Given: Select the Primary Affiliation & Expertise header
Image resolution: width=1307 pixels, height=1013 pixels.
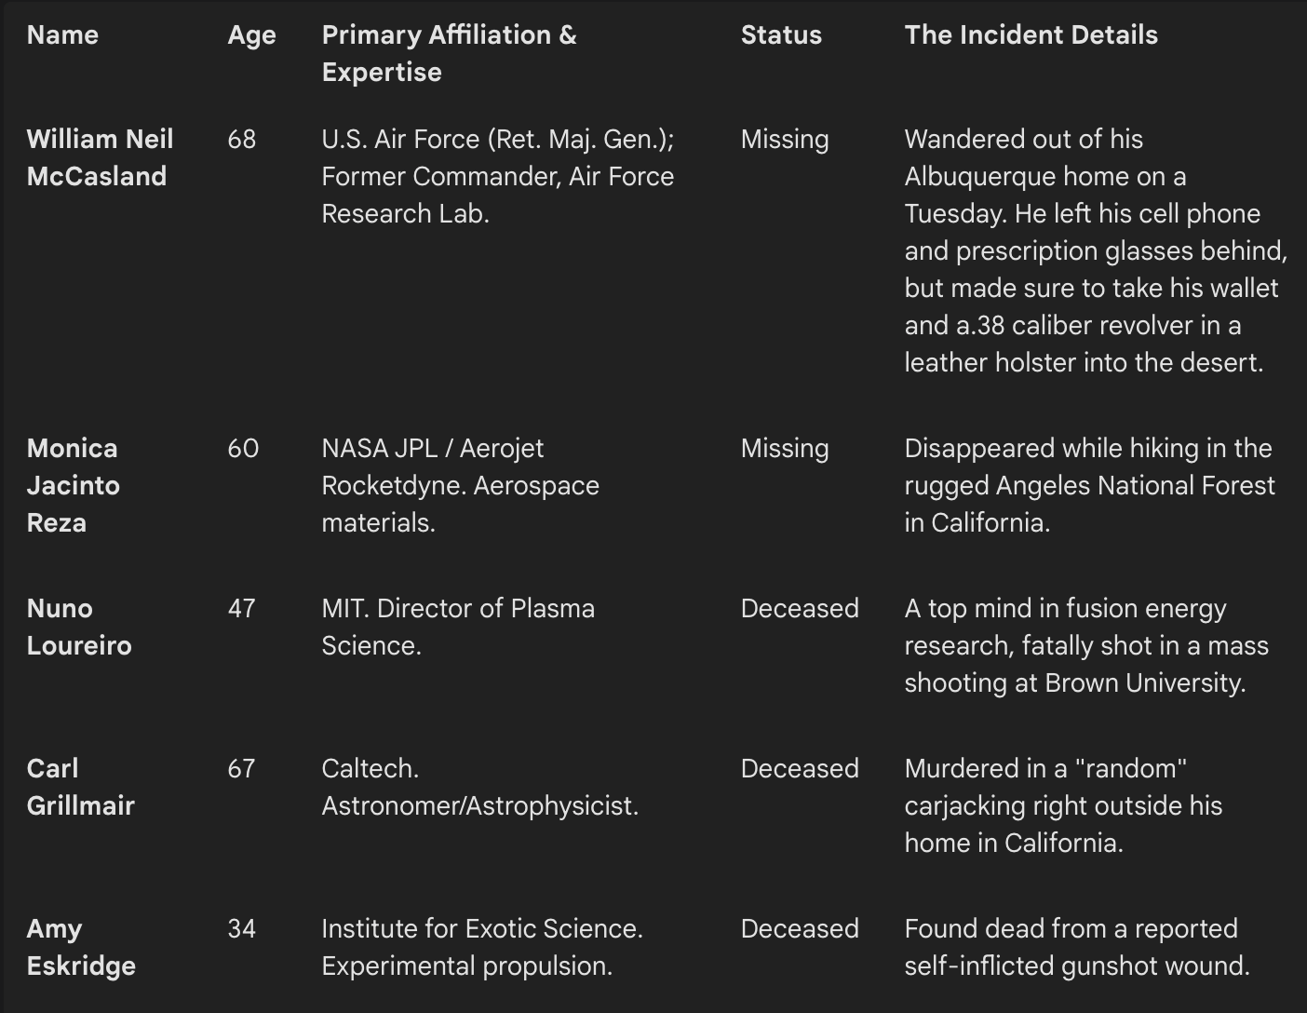Looking at the screenshot, I should [449, 53].
